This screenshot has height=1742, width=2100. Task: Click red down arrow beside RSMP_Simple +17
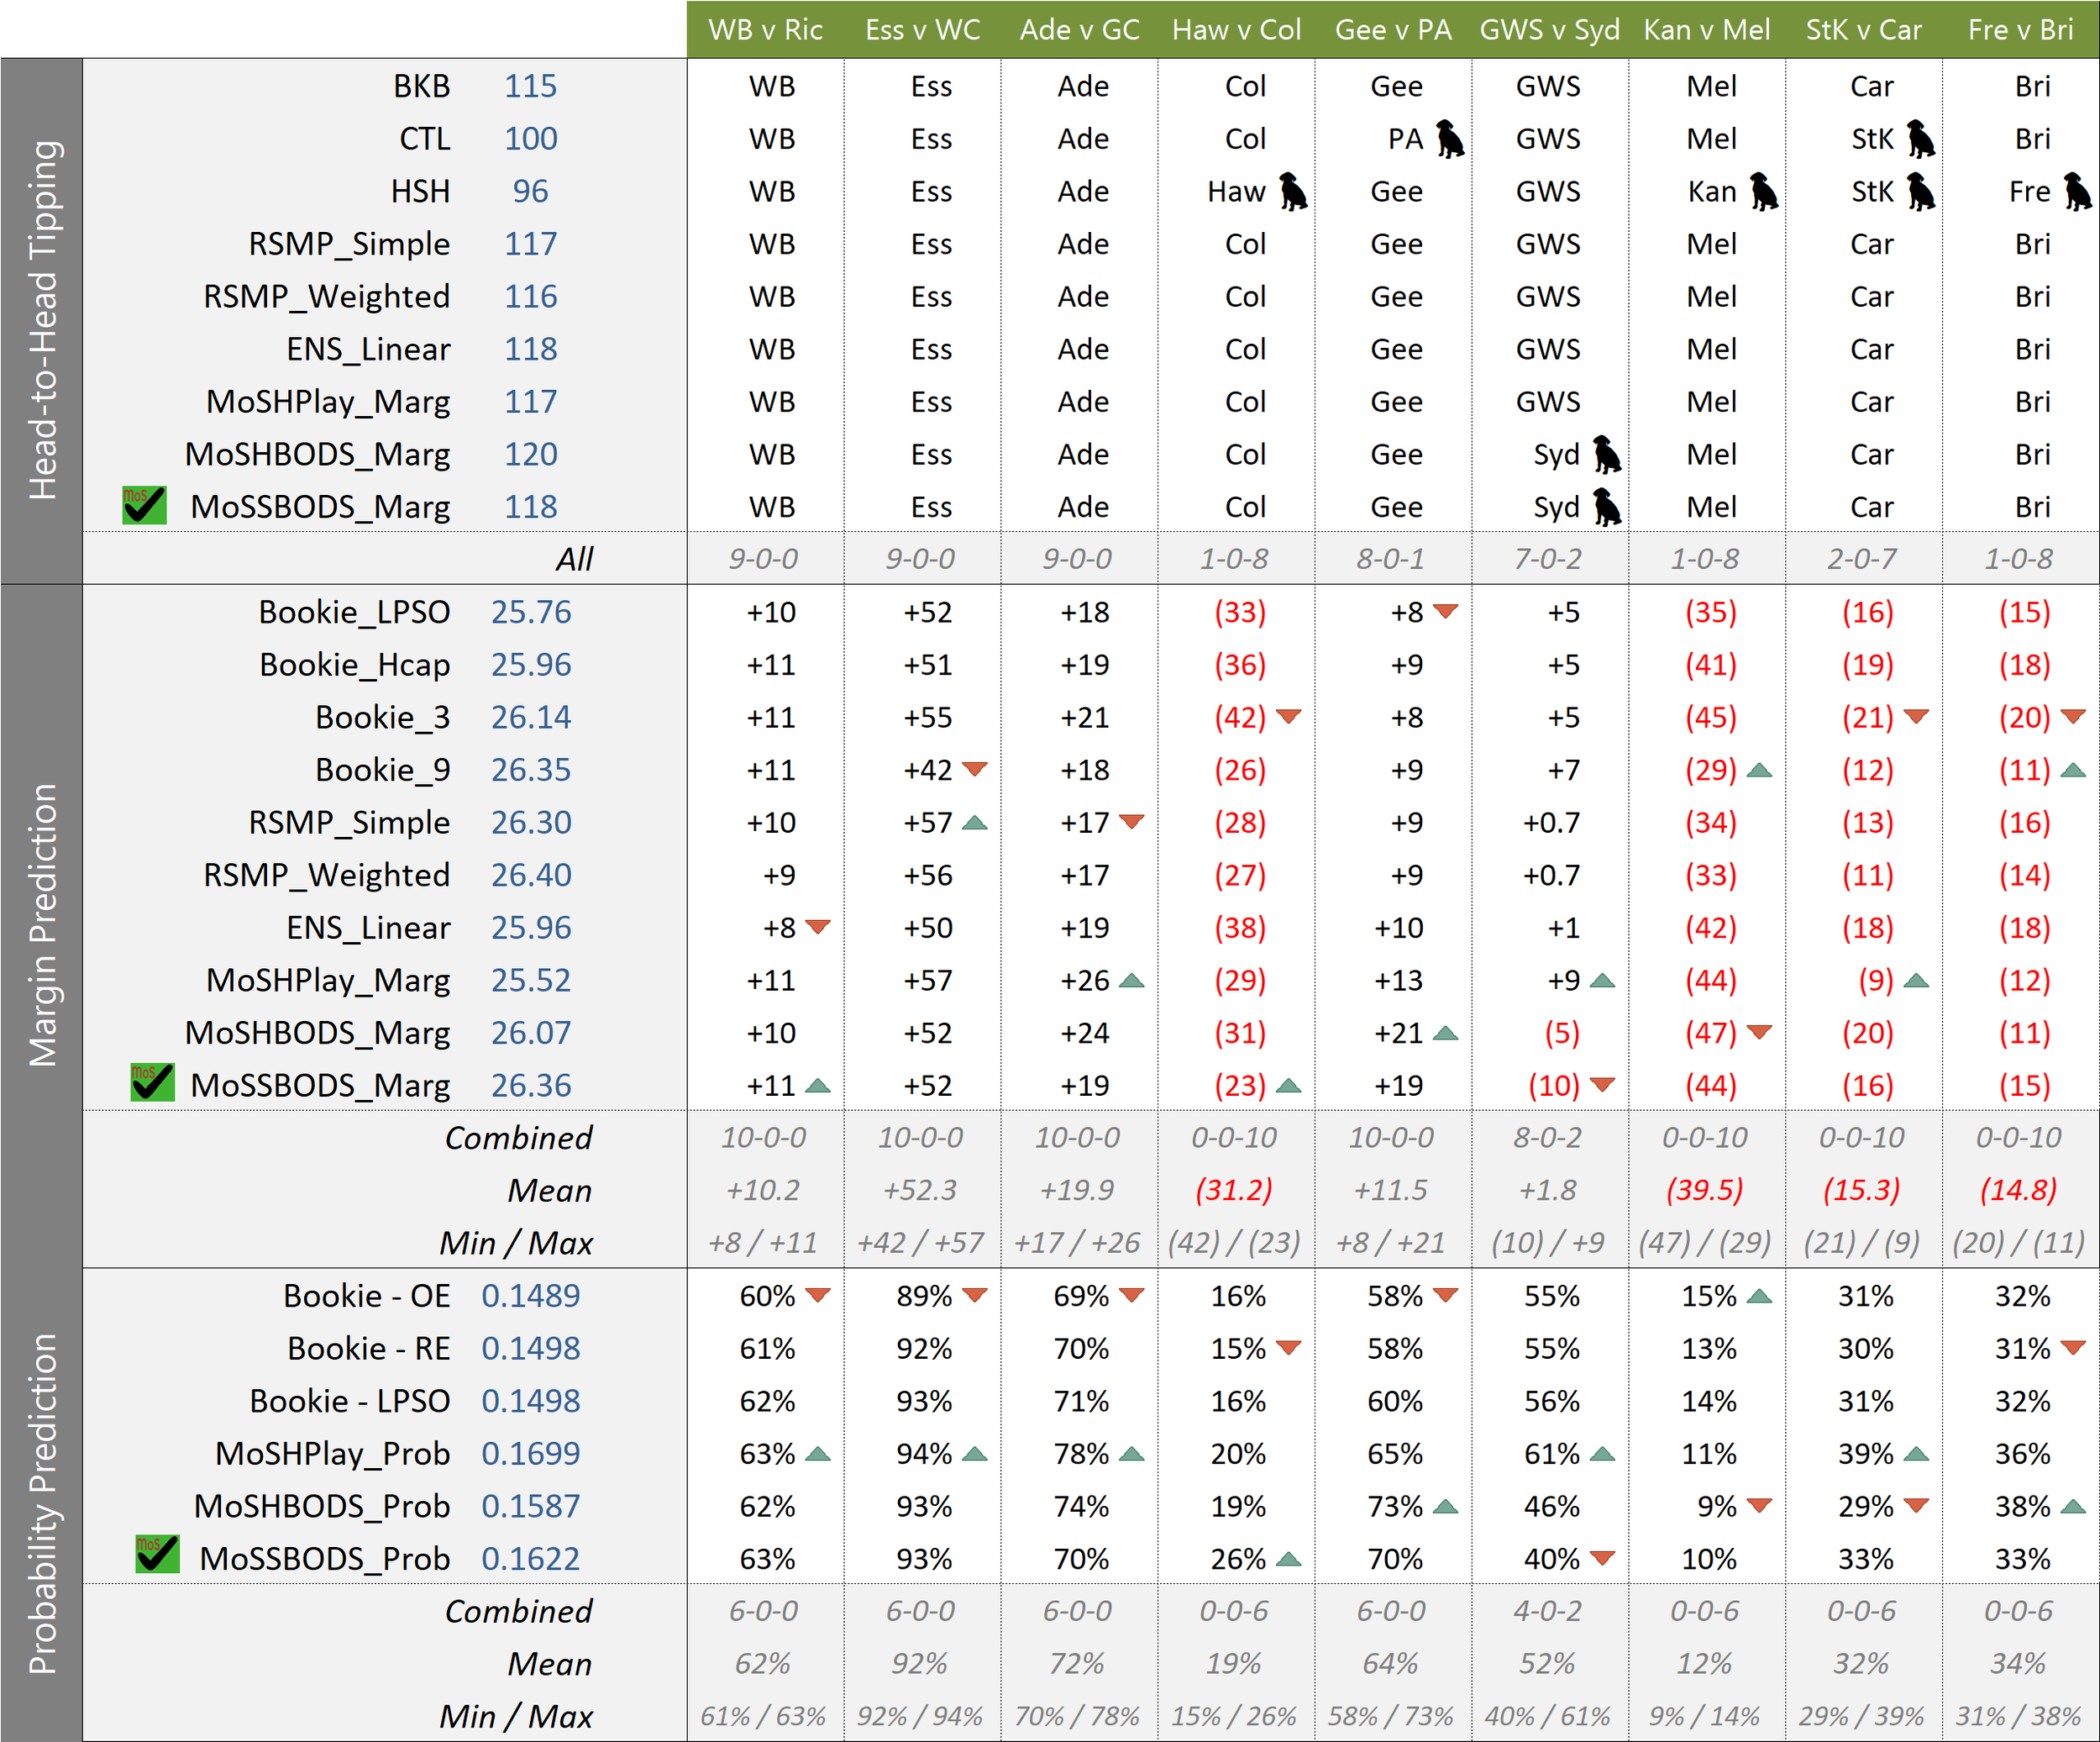(x=1131, y=822)
